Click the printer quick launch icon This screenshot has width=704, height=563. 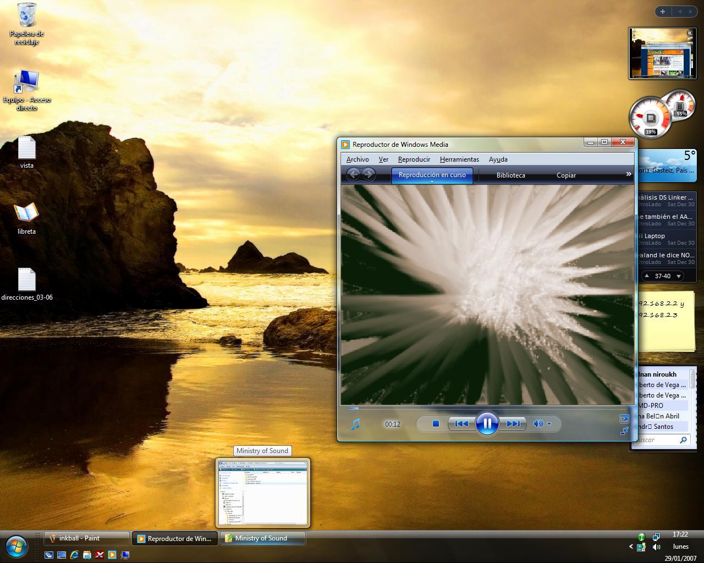coord(87,555)
